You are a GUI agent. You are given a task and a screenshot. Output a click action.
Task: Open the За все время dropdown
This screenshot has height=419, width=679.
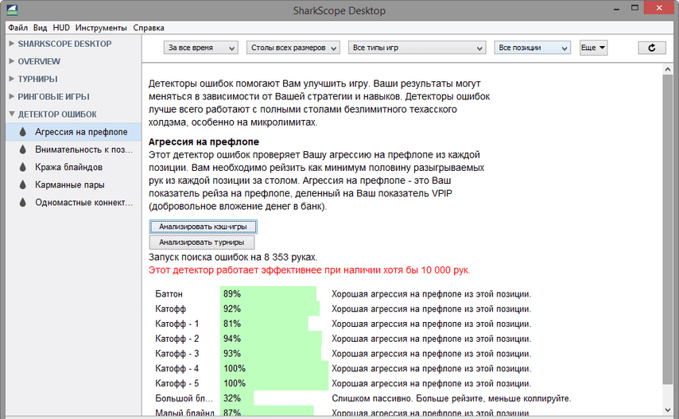201,48
